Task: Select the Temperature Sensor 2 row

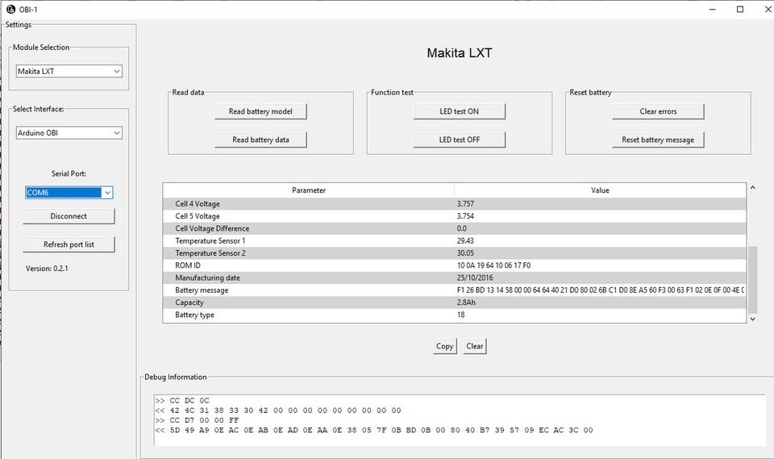Action: 454,253
